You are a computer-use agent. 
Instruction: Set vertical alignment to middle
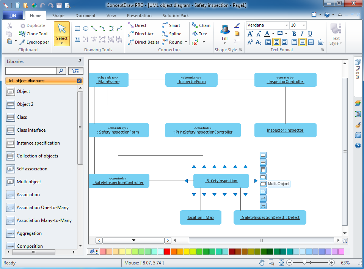click(303, 42)
